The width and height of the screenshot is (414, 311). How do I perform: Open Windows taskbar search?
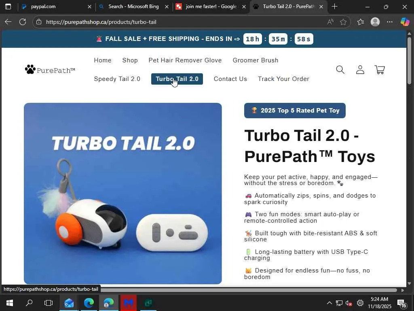pyautogui.click(x=29, y=303)
